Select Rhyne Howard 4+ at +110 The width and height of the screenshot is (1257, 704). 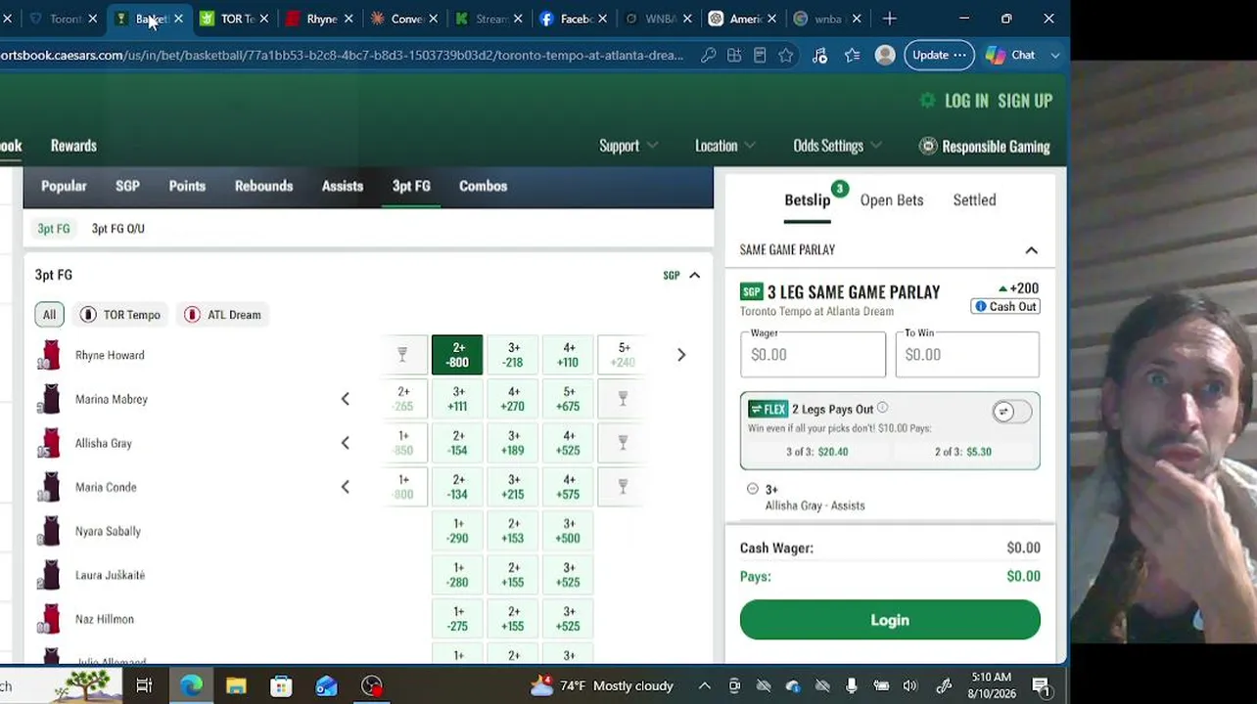pyautogui.click(x=568, y=355)
